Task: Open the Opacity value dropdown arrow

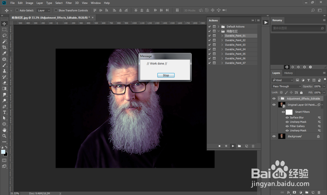Action: pyautogui.click(x=324, y=86)
